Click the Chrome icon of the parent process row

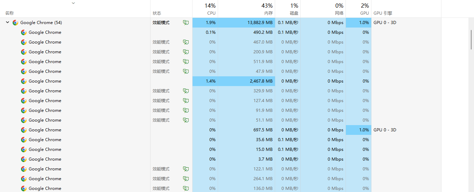(x=15, y=22)
